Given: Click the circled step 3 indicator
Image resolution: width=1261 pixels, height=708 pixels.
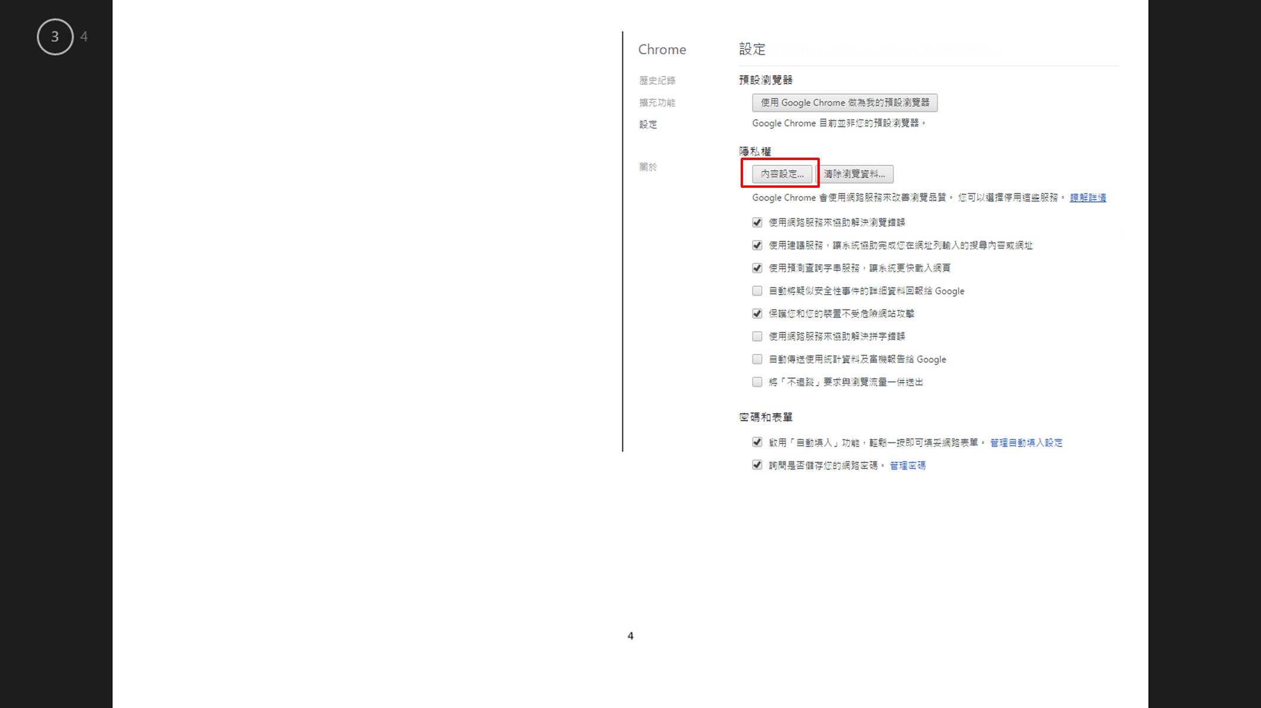Looking at the screenshot, I should pos(55,37).
